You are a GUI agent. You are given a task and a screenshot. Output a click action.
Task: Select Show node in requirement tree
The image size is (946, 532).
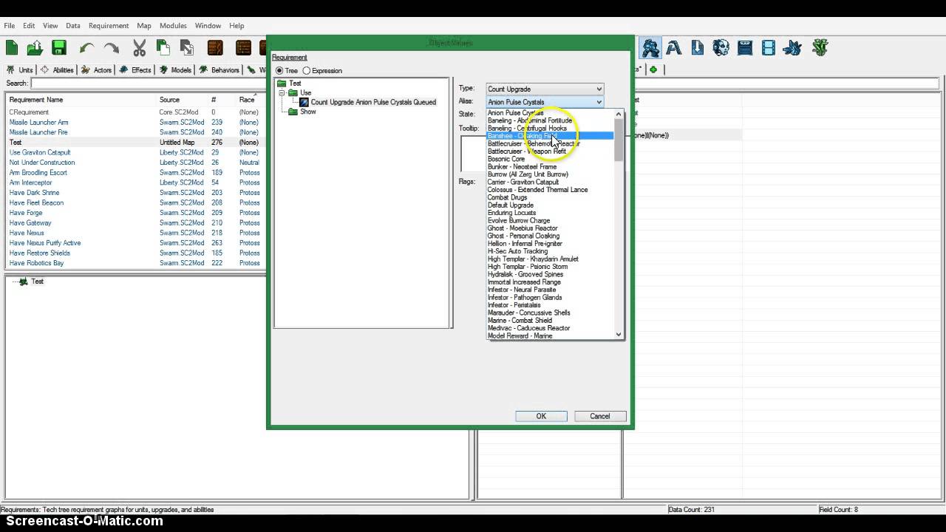[x=308, y=112]
